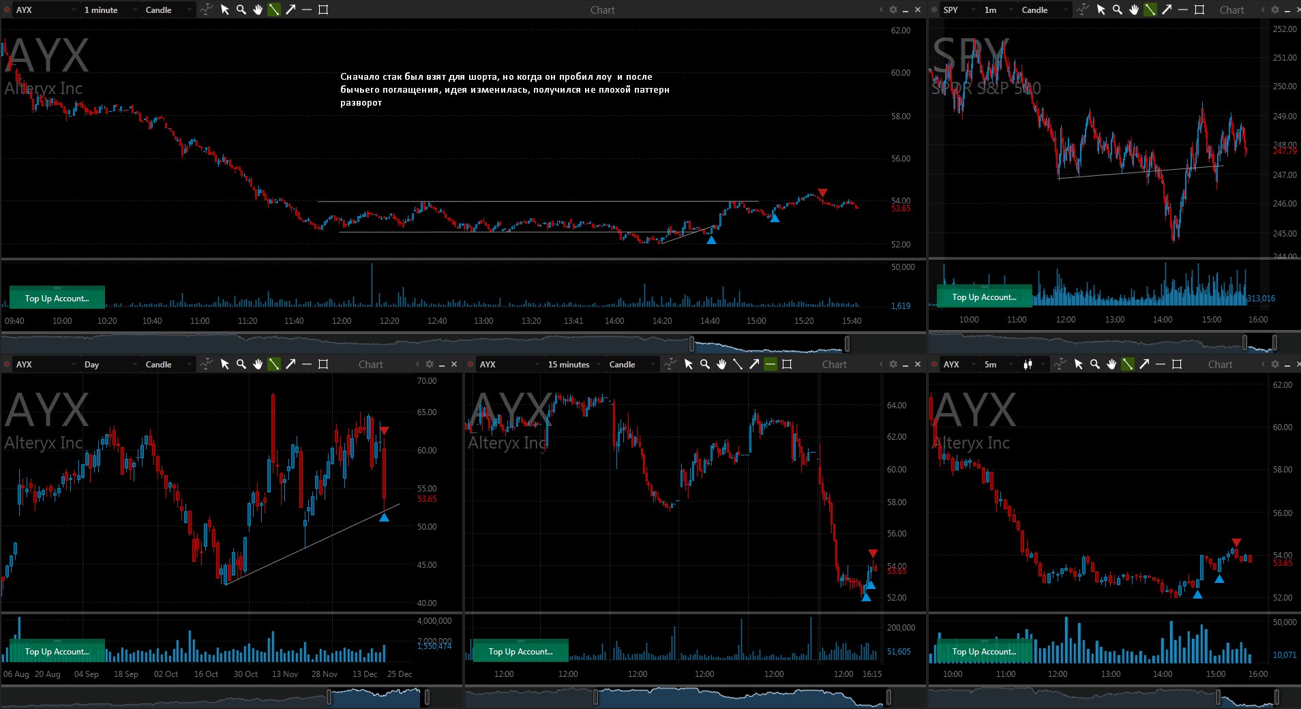
Task: Toggle link indicator dot on AYX 15 minutes chart
Action: (x=470, y=364)
